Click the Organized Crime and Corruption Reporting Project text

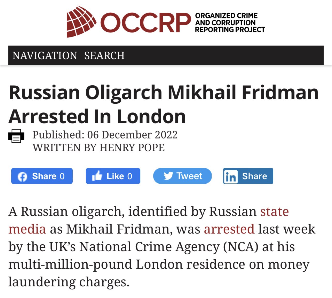click(230, 23)
